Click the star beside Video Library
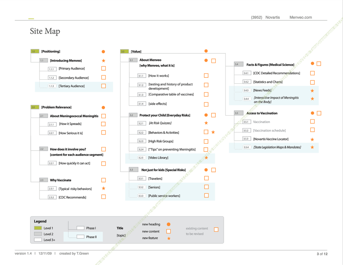Image resolution: width=343 pixels, height=265 pixels. 206,158
